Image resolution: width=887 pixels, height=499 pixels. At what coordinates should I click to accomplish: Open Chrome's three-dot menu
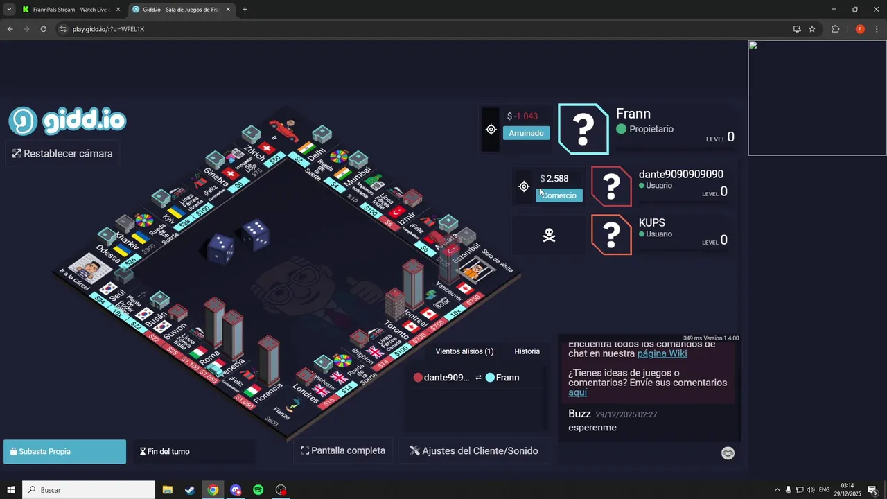pyautogui.click(x=877, y=29)
